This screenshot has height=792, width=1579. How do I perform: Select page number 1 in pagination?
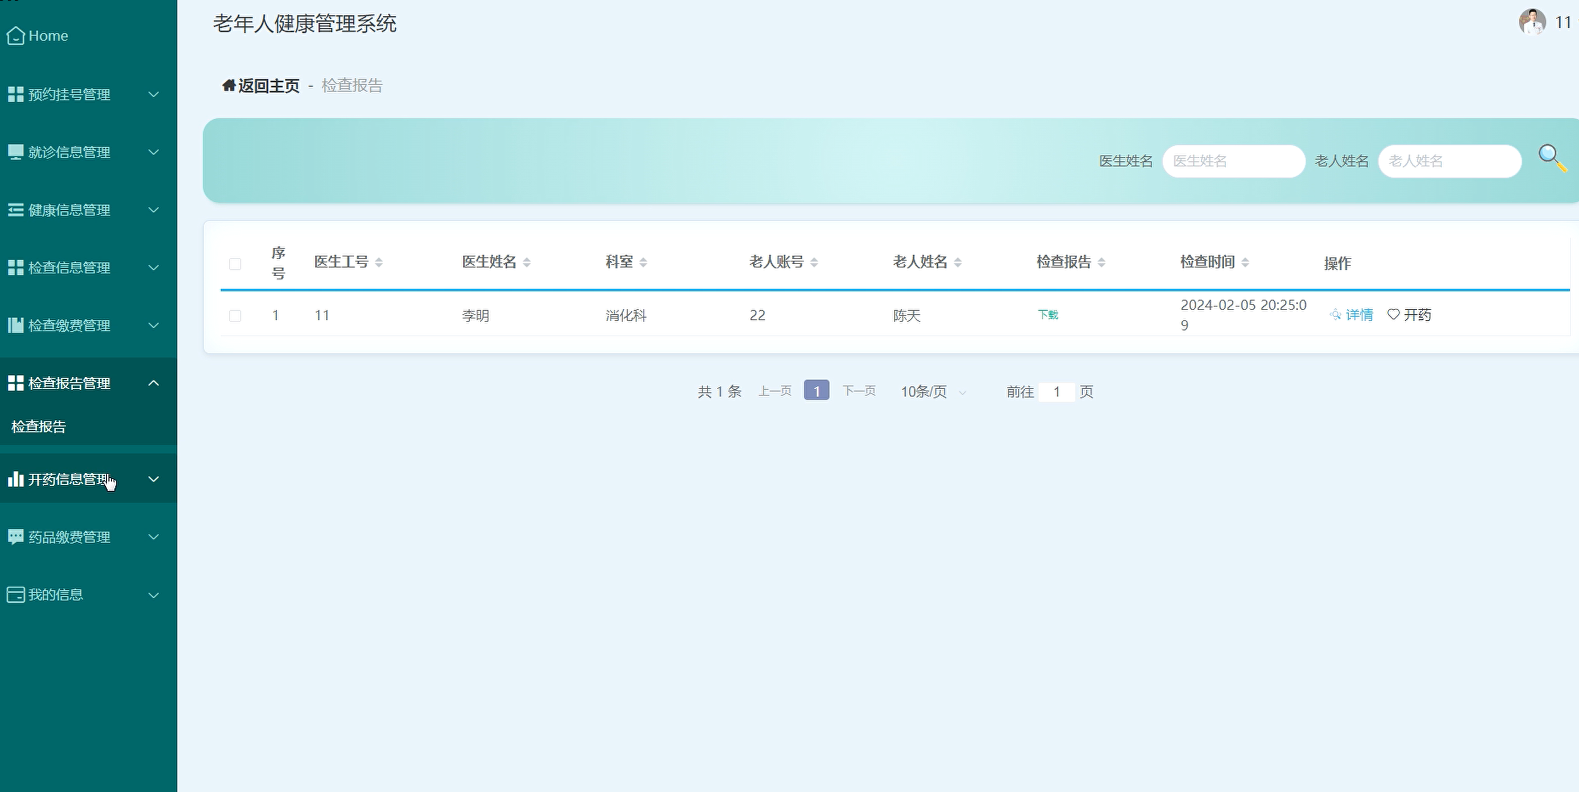click(x=817, y=390)
